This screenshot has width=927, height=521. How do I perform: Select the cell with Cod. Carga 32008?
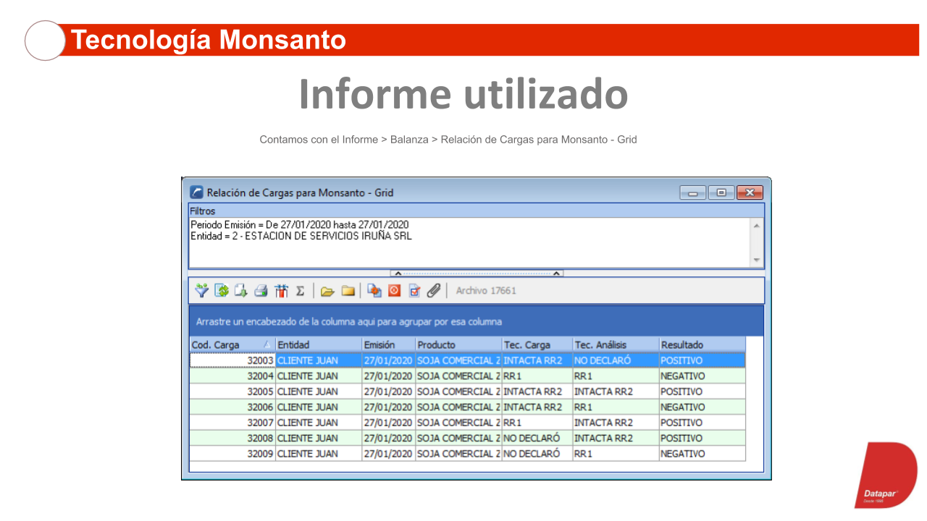coord(232,439)
